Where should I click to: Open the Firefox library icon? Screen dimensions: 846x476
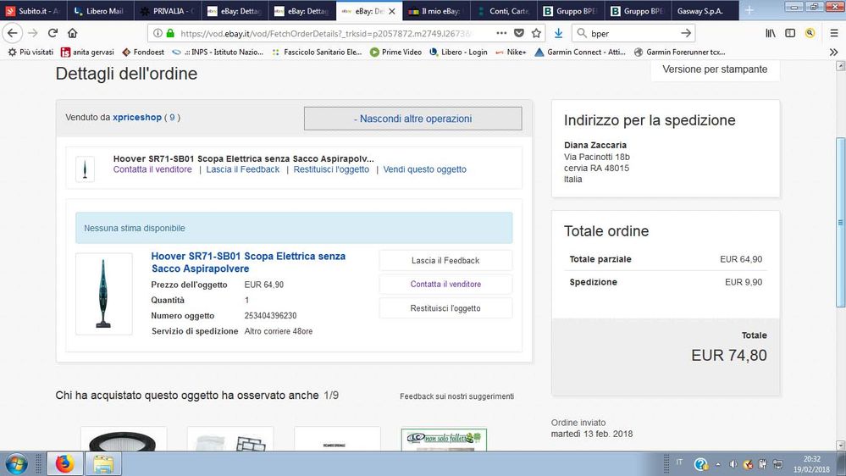771,33
